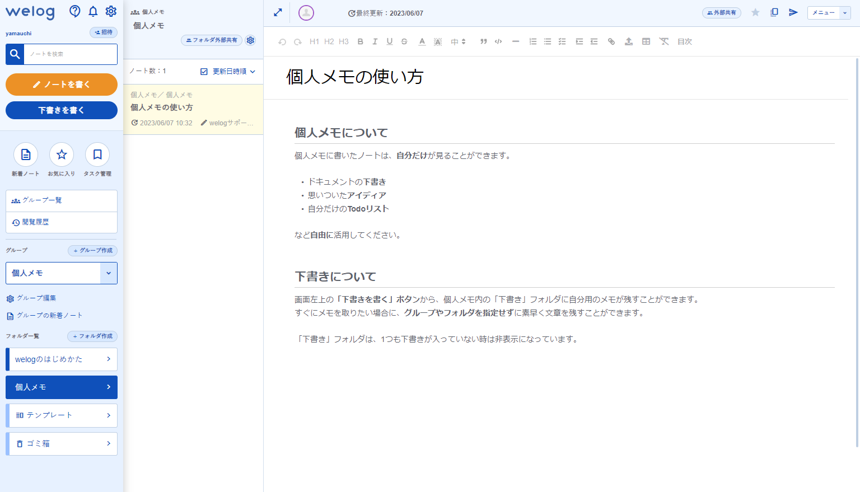
Task: Toggle italic formatting
Action: 375,41
